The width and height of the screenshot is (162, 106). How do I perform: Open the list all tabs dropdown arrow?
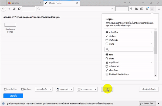[130, 3]
